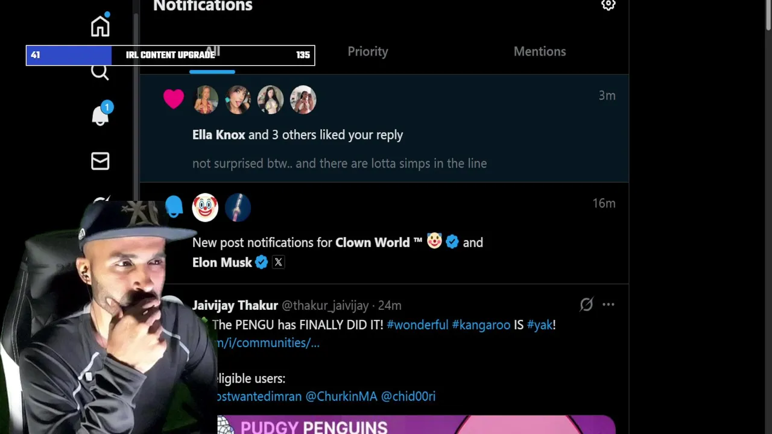Switch to the Mentions tab
The height and width of the screenshot is (434, 772).
540,51
